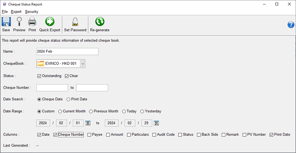
Task: Click the Name text field
Action: click(67, 52)
